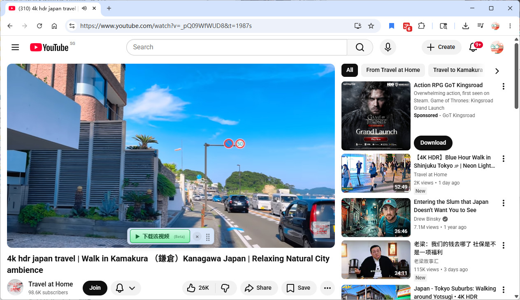Click the search magnifier button
Screen dimensions: 520x300
click(360, 47)
